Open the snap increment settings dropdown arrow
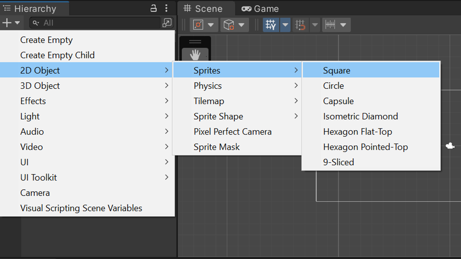This screenshot has height=259, width=461. tap(343, 25)
